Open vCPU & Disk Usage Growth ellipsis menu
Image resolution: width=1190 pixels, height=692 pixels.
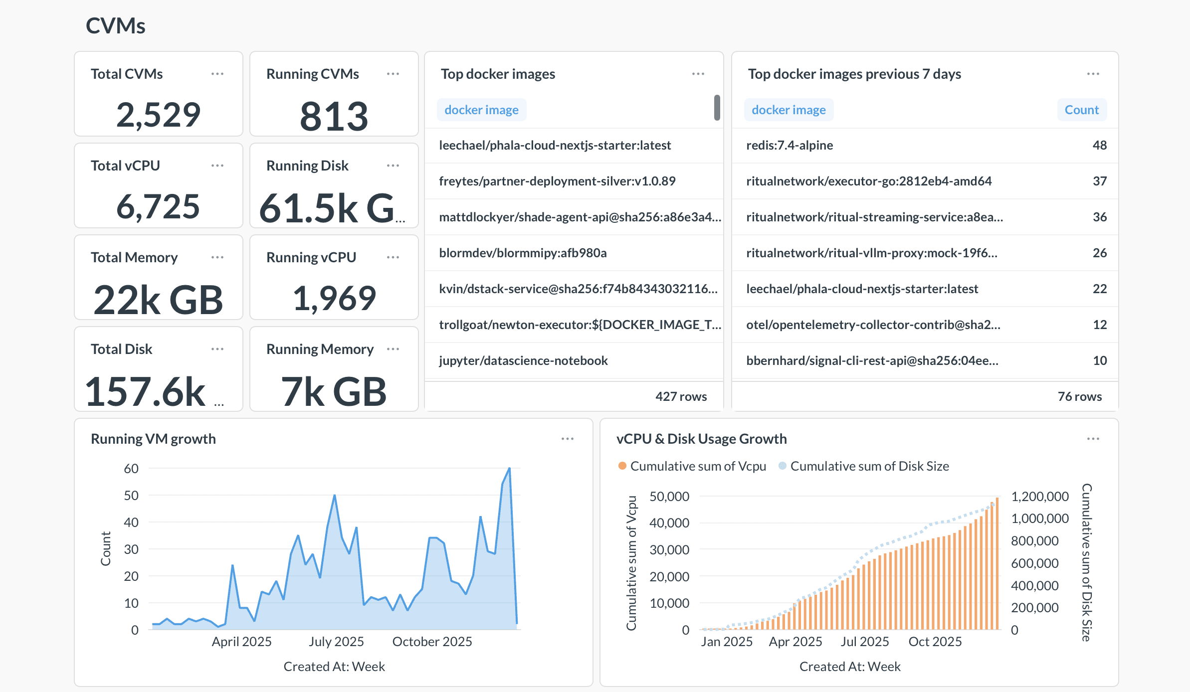1093,439
